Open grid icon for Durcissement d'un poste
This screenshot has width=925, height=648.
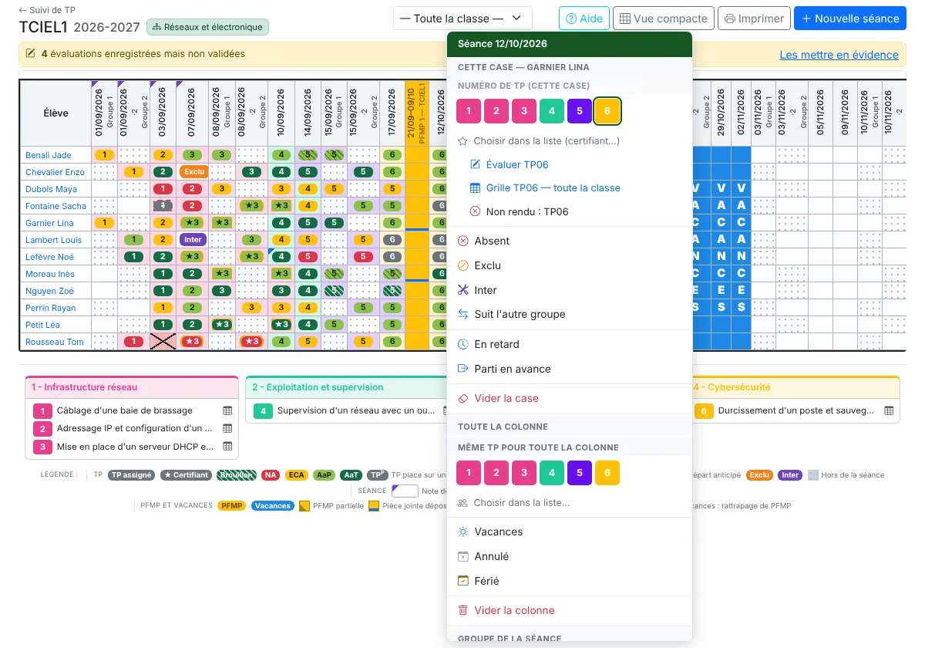click(x=889, y=411)
